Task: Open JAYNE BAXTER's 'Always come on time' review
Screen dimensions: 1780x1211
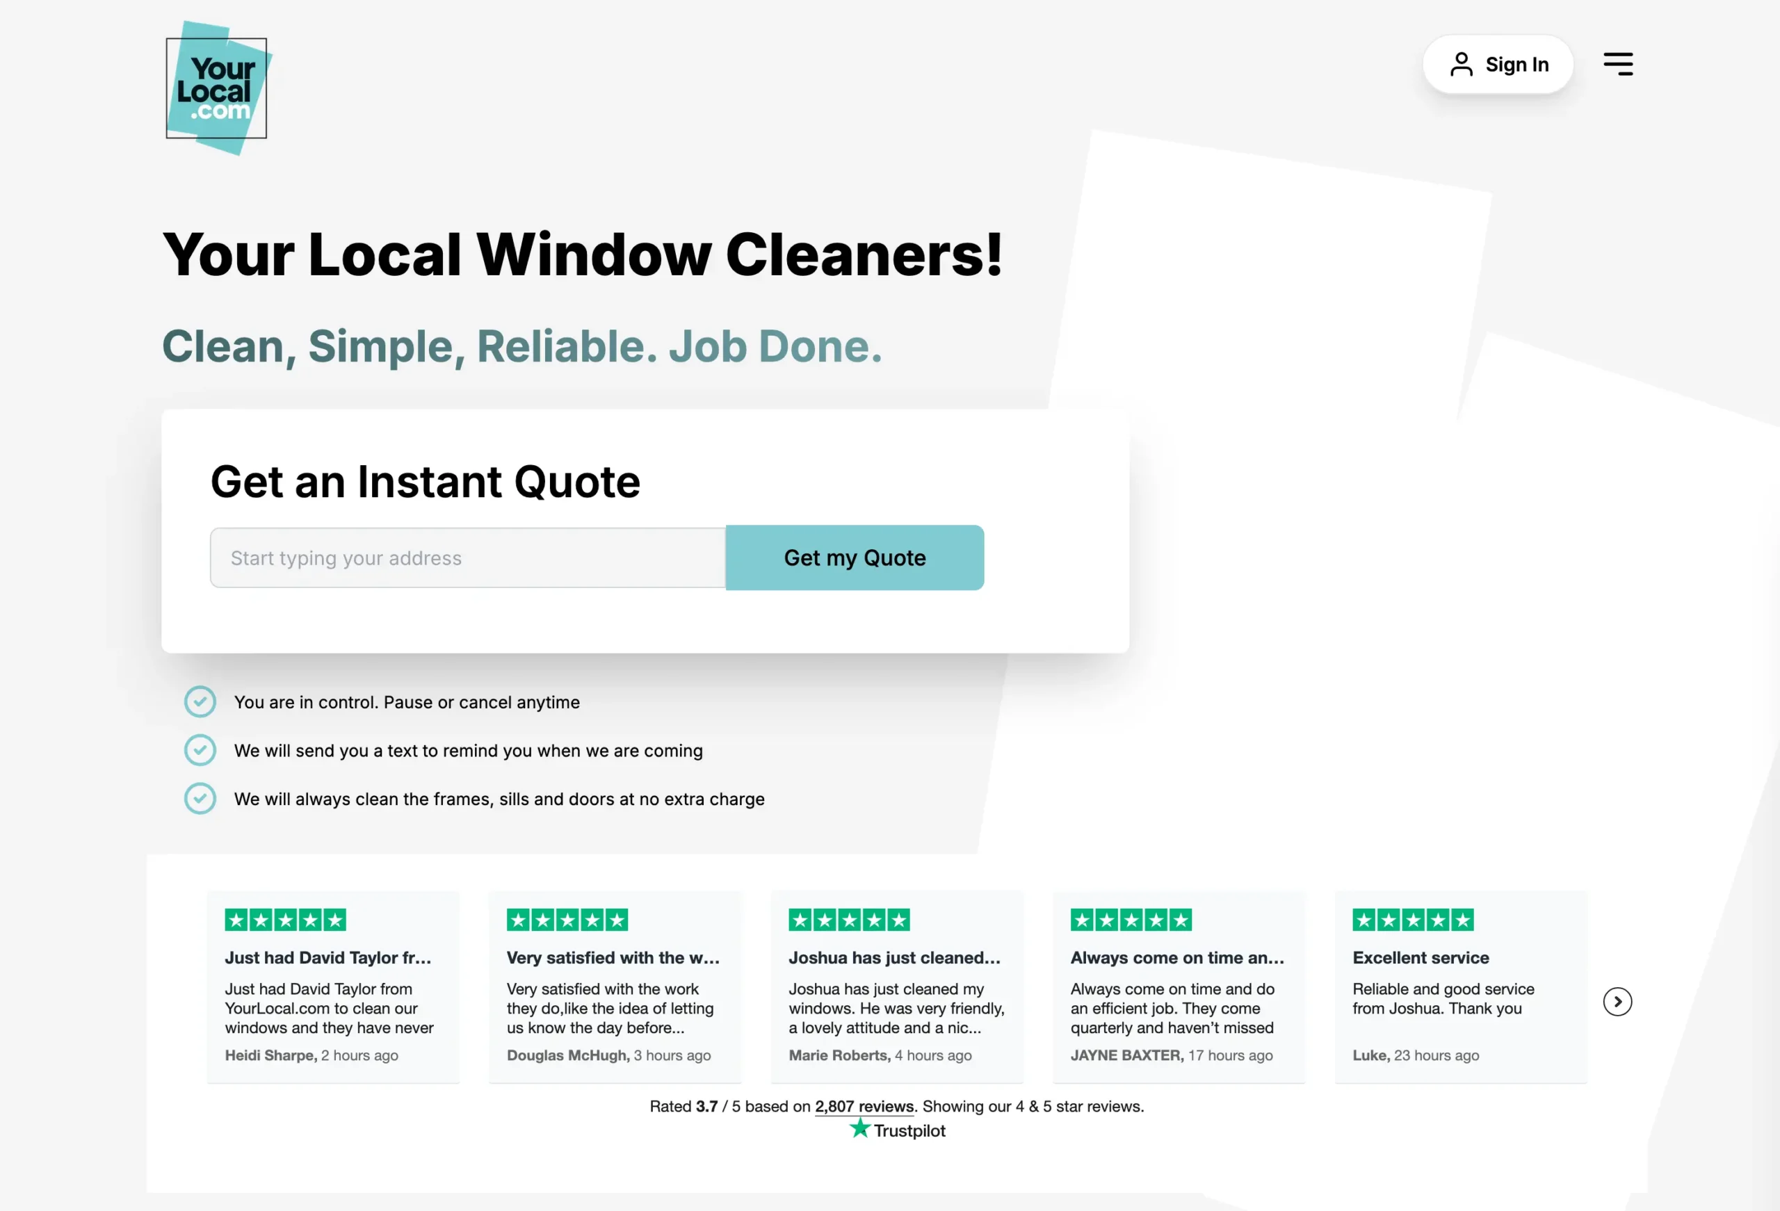Action: 1176,957
